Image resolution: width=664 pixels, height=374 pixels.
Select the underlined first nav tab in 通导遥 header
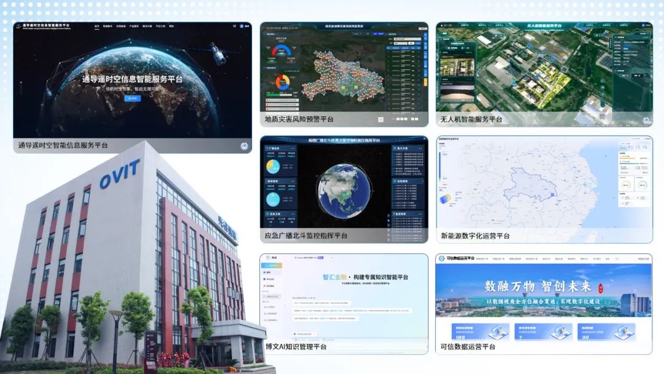point(97,26)
